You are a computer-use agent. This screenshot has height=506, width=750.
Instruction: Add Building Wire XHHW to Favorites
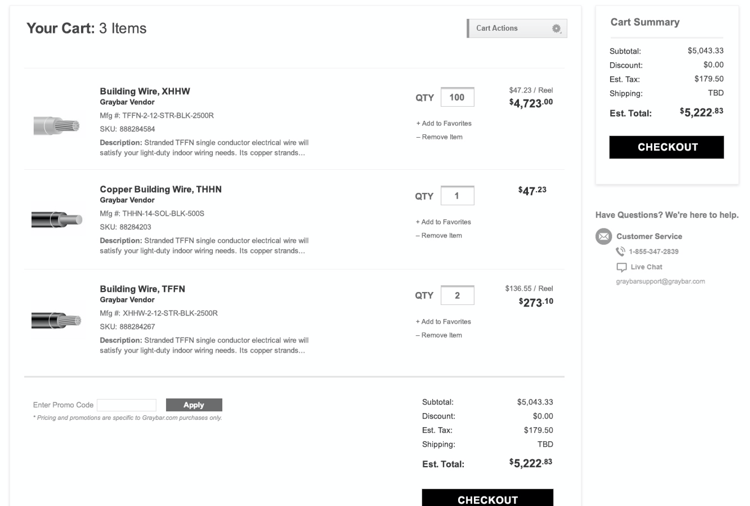point(444,124)
